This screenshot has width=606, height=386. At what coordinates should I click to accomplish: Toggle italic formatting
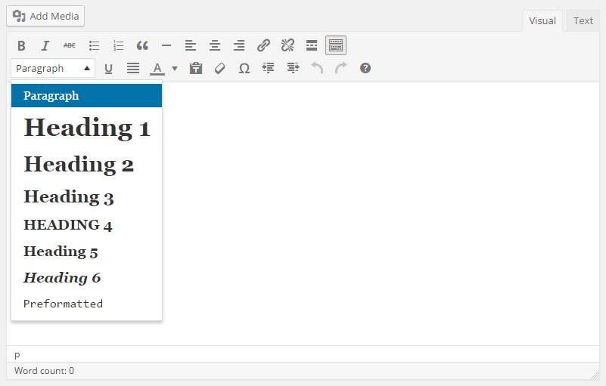tap(45, 45)
